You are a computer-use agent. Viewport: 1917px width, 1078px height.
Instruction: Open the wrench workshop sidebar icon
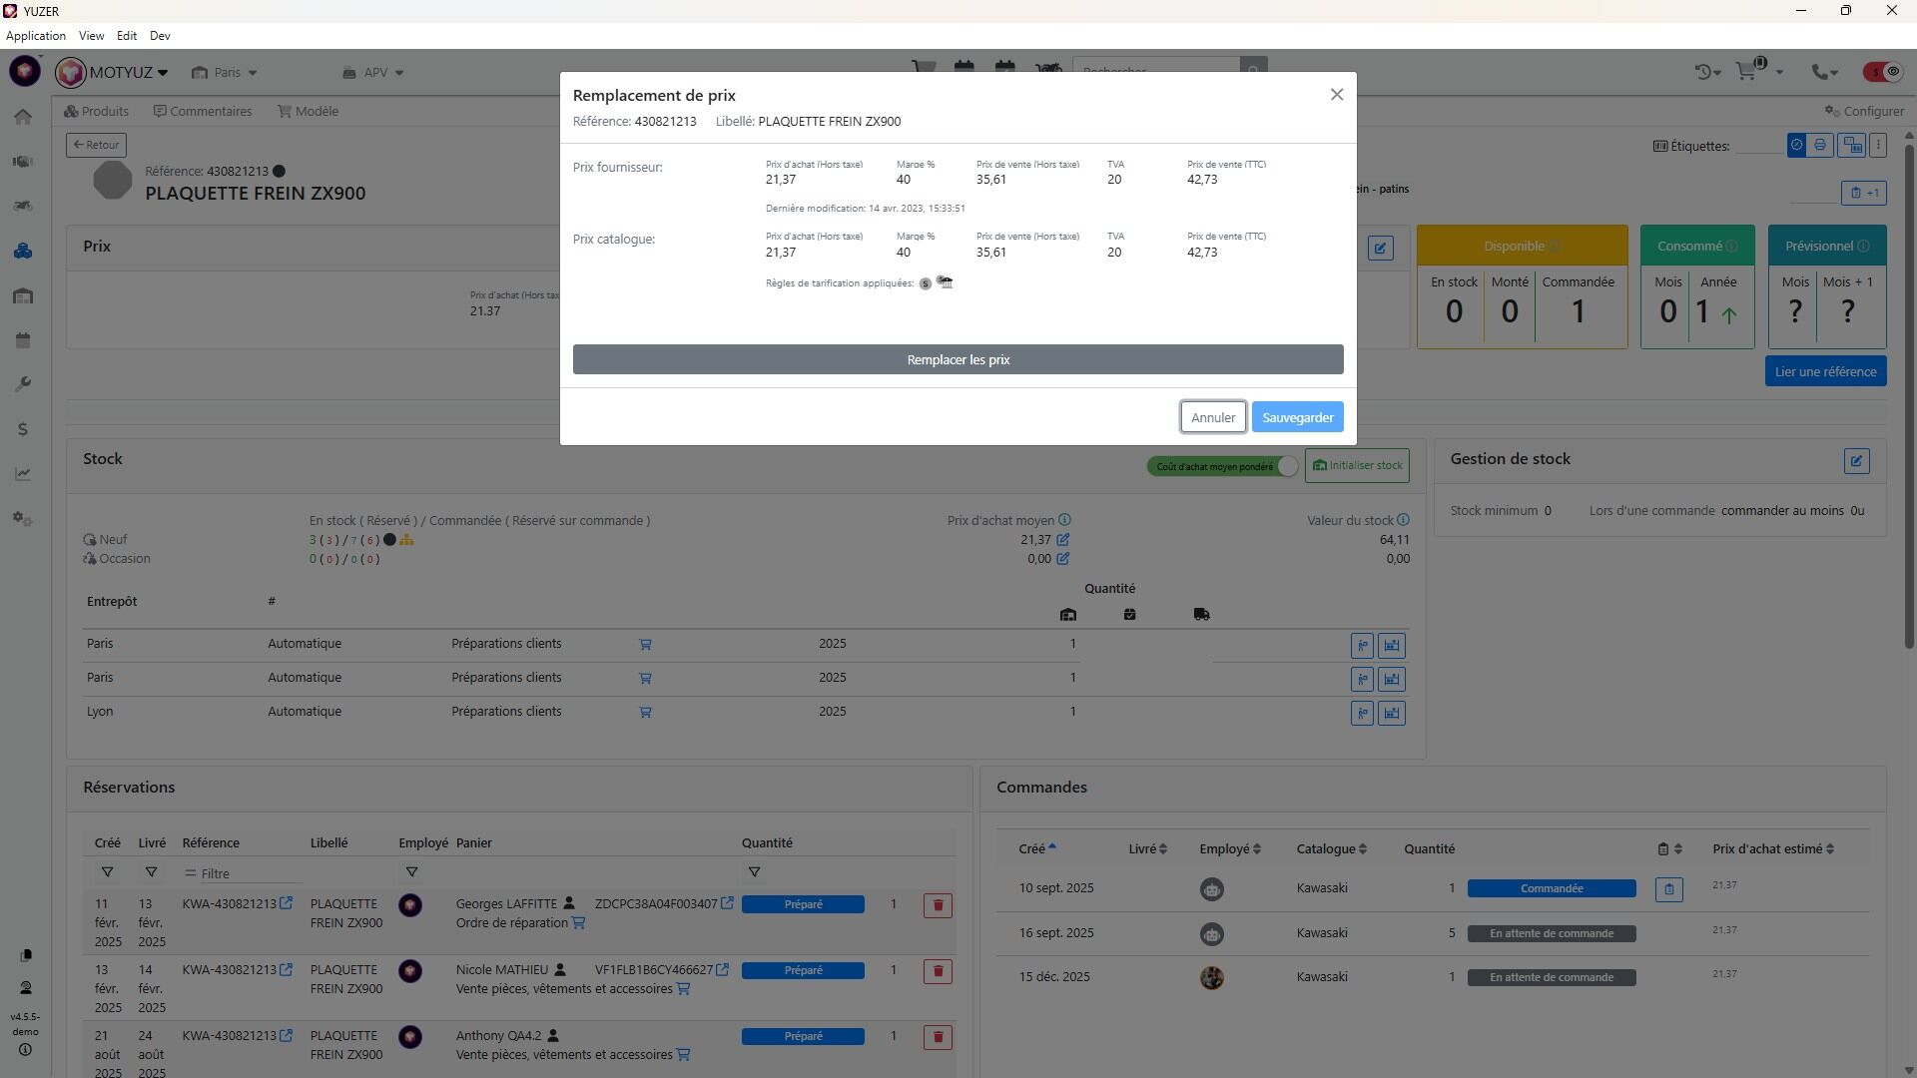[x=23, y=384]
